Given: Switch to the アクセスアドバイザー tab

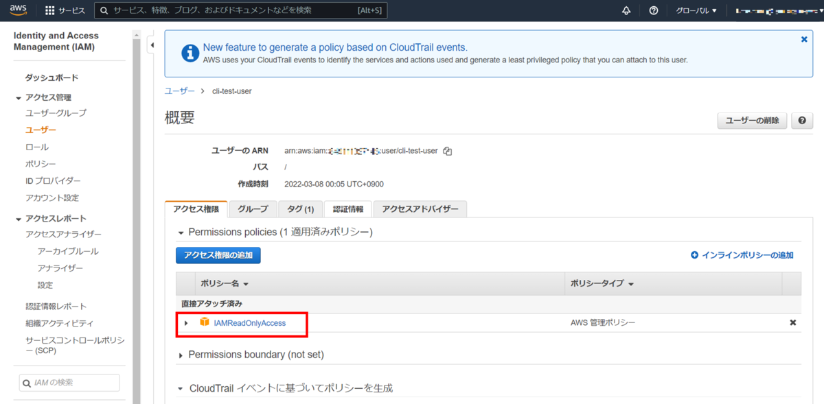Looking at the screenshot, I should [x=420, y=209].
